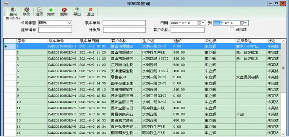The image size is (289, 137).
Task: Click the table's vertical scrollbar thumb
Action: tap(283, 68)
